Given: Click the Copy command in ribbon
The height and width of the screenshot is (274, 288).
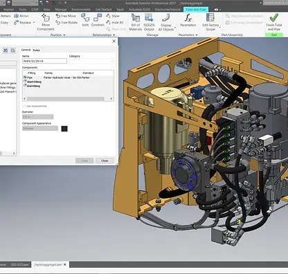Looking at the screenshot, I should tap(4, 22).
